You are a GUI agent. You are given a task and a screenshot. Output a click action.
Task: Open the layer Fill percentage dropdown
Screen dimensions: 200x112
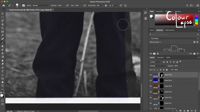[180, 70]
